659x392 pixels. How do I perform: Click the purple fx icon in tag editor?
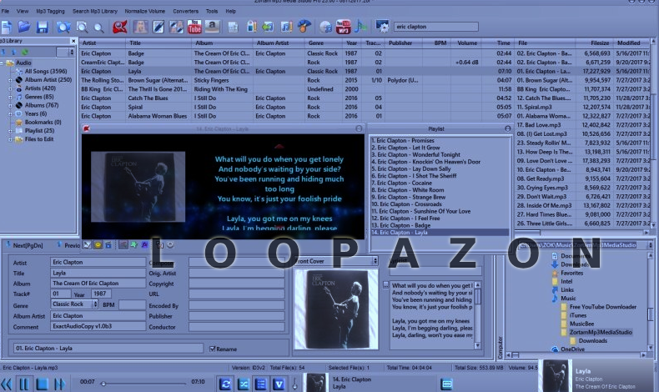[x=144, y=244]
